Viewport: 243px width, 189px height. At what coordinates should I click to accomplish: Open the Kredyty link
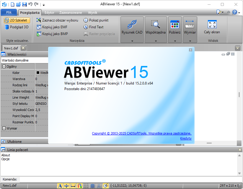tap(186, 138)
